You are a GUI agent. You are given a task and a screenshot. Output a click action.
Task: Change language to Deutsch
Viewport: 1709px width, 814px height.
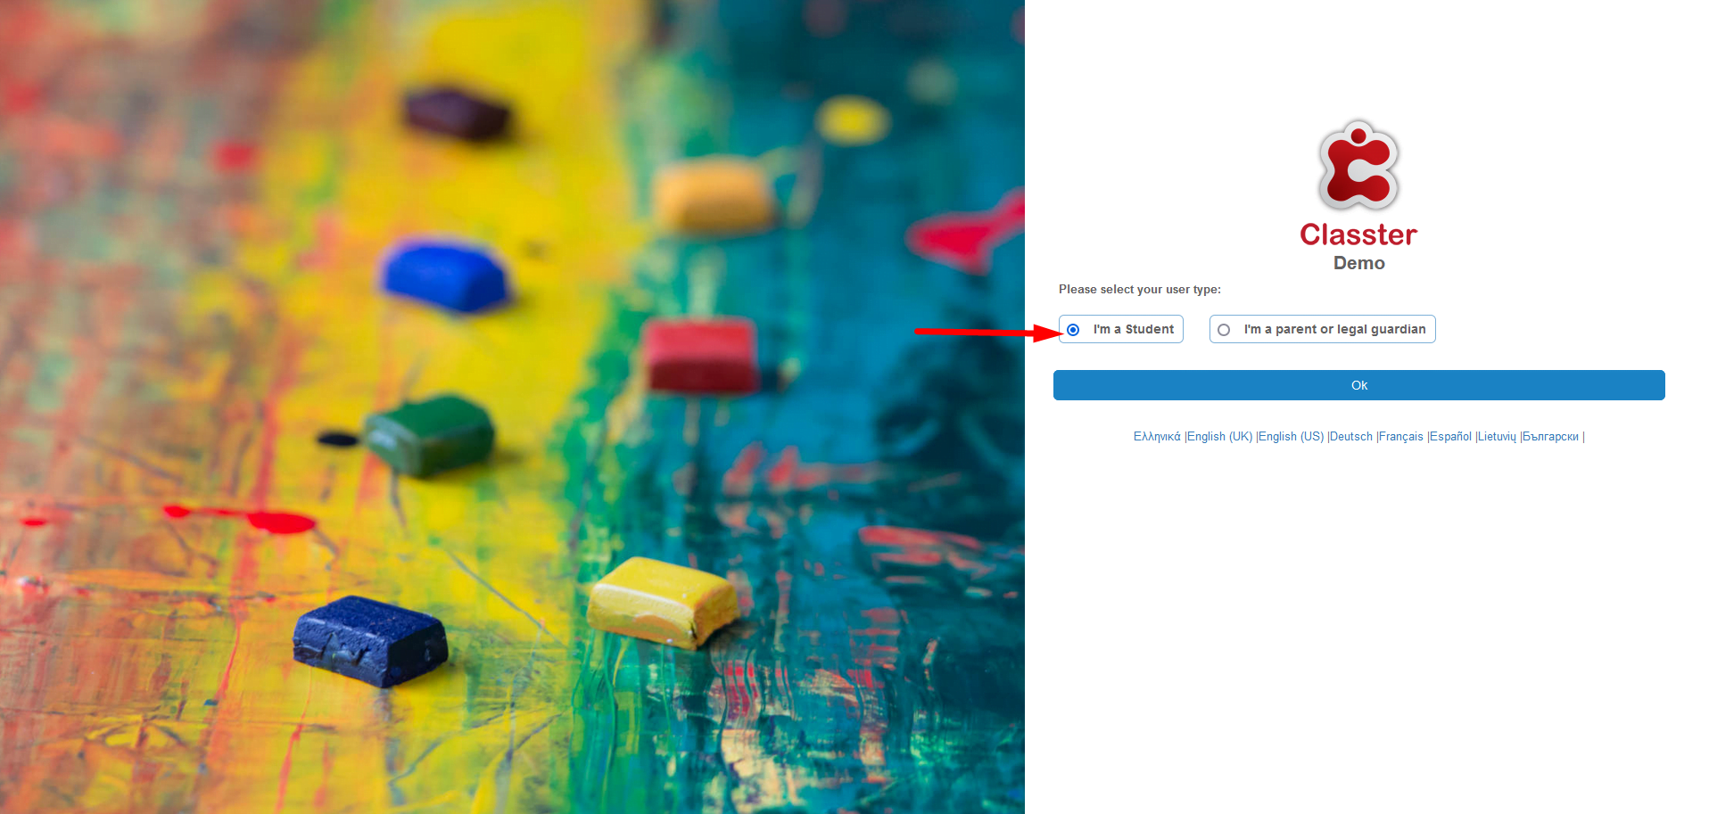click(x=1350, y=437)
